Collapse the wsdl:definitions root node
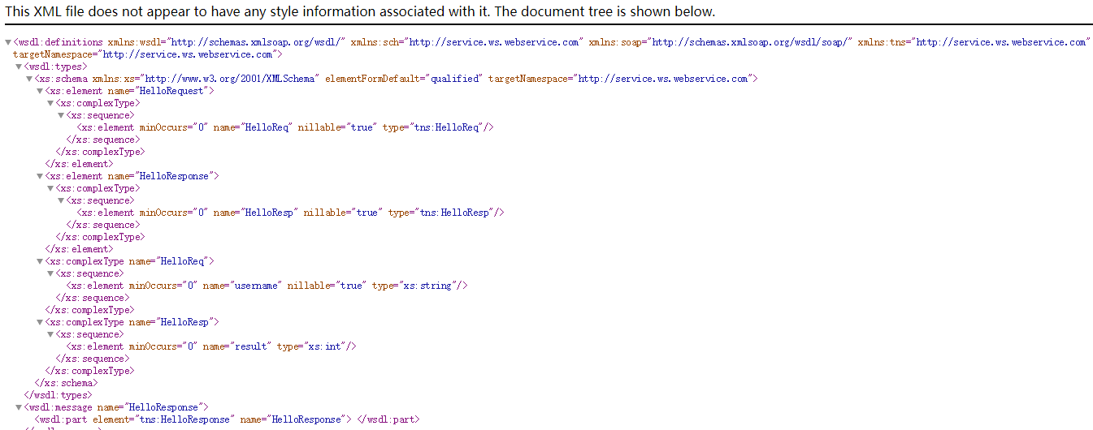 point(8,42)
